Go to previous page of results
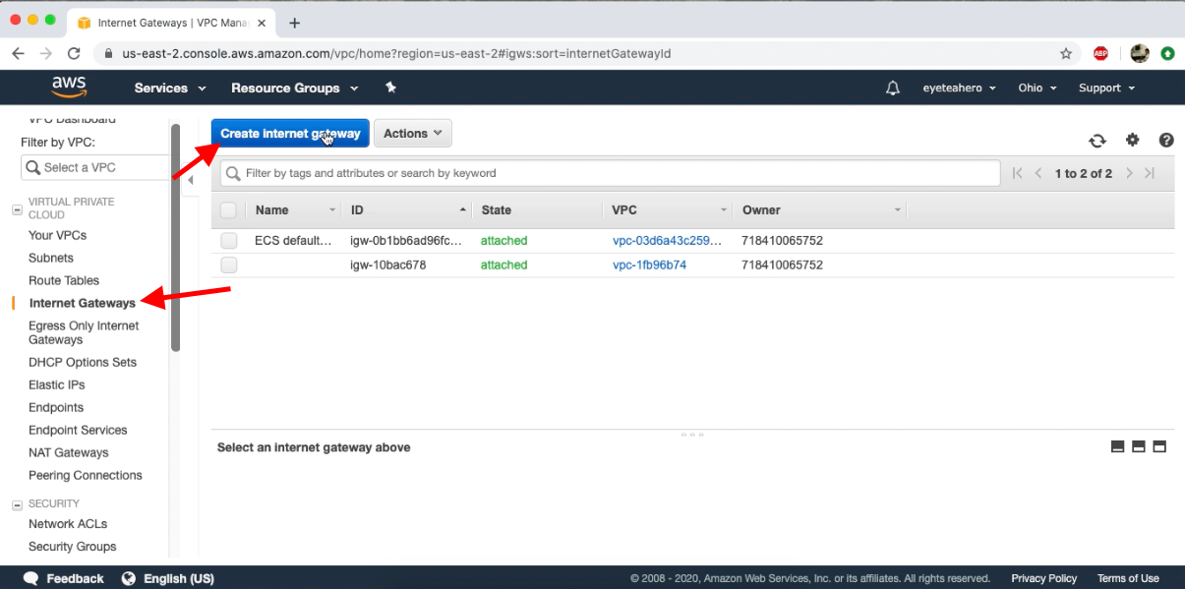1185x589 pixels. [1038, 173]
